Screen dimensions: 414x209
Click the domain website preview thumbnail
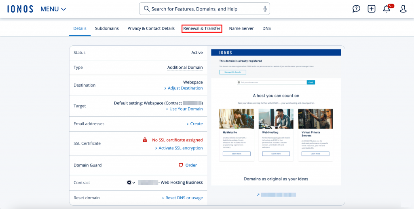pos(276,117)
